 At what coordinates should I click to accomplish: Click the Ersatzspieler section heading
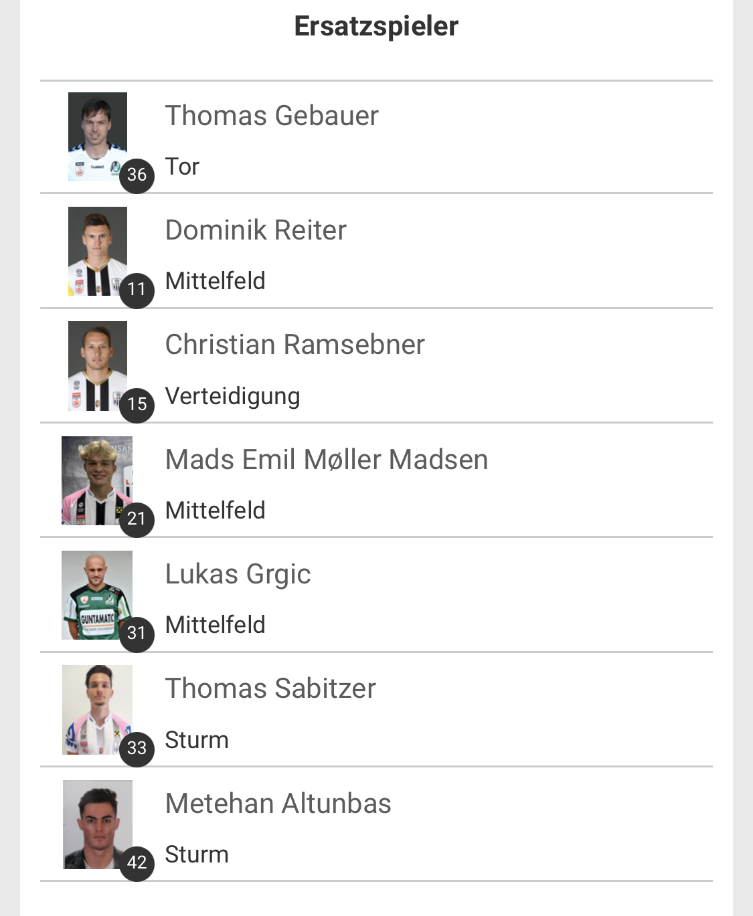tap(376, 27)
